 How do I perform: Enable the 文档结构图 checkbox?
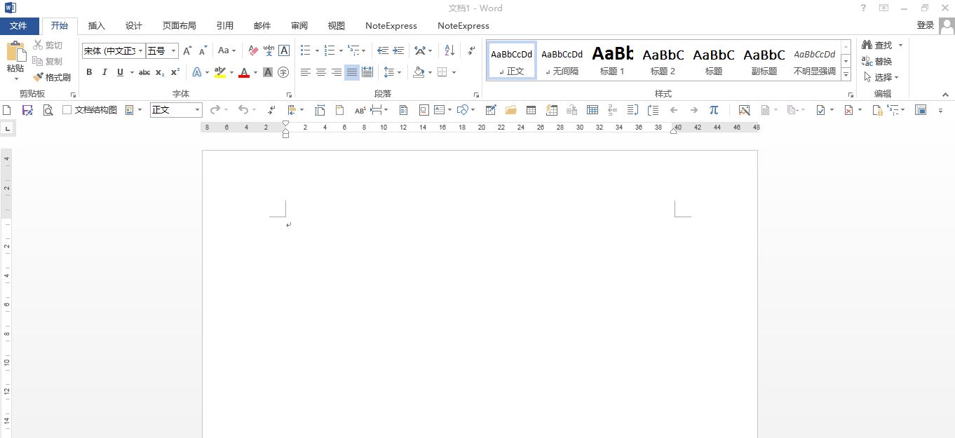(67, 110)
